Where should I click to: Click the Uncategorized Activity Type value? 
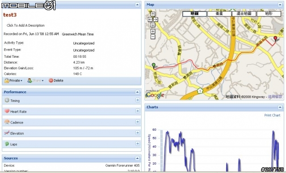[x=84, y=43]
